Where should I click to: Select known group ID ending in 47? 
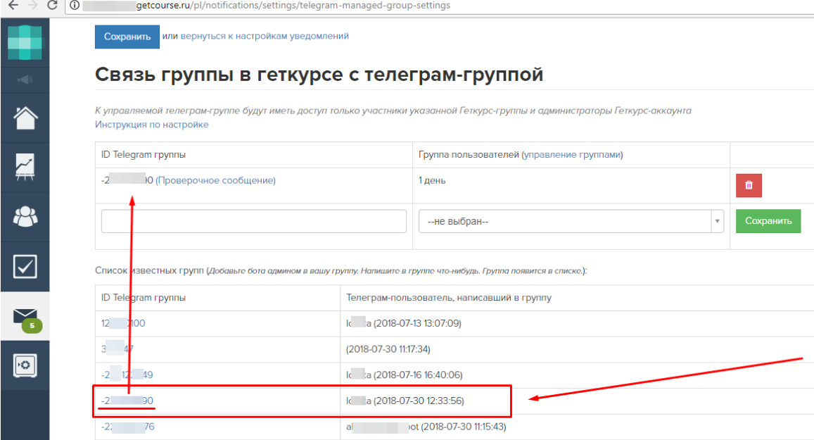(x=117, y=349)
